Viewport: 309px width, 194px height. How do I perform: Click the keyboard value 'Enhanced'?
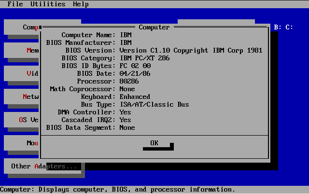135,97
